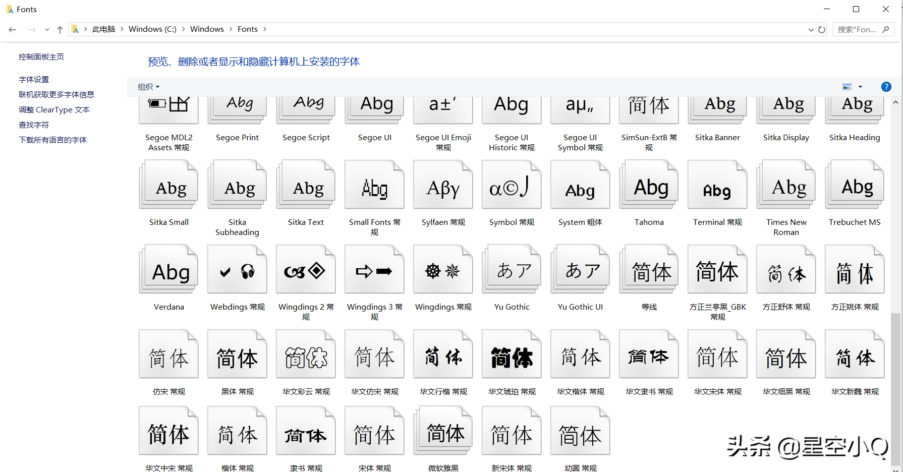Viewport: 903px width, 472px height.
Task: Select the Segoe UI Symbol font icon
Action: coord(580,110)
